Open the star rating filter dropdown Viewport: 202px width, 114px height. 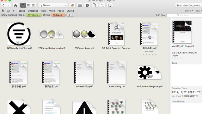tap(70, 15)
